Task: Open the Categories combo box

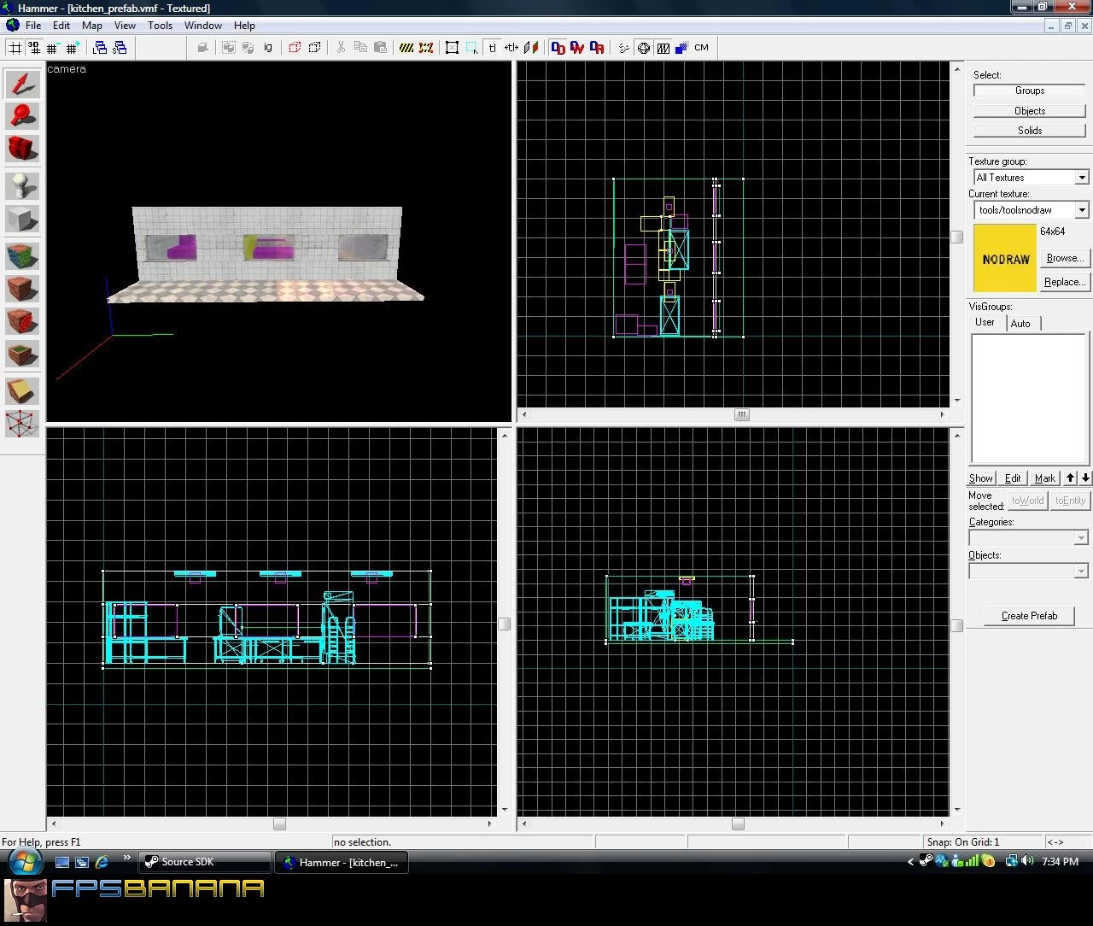Action: click(1028, 538)
